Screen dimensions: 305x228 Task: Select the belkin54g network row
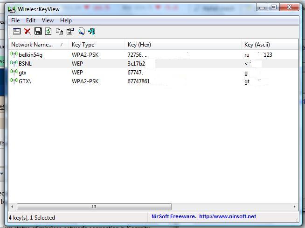[x=153, y=55]
